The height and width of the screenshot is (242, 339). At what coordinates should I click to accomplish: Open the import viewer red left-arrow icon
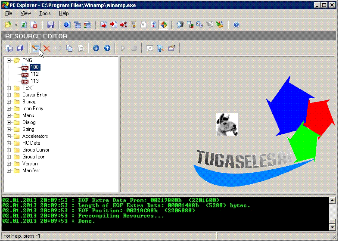tap(114, 25)
